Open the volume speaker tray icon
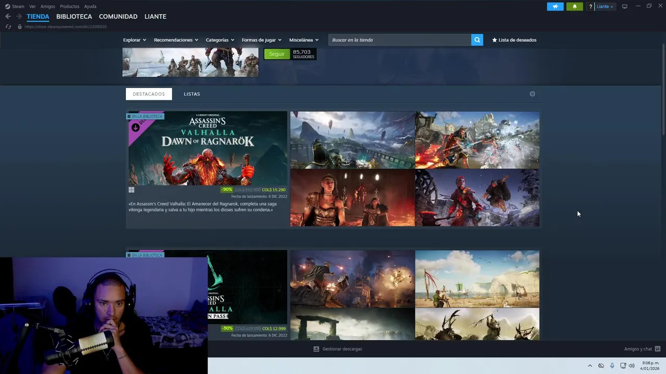666x374 pixels. coord(632,366)
